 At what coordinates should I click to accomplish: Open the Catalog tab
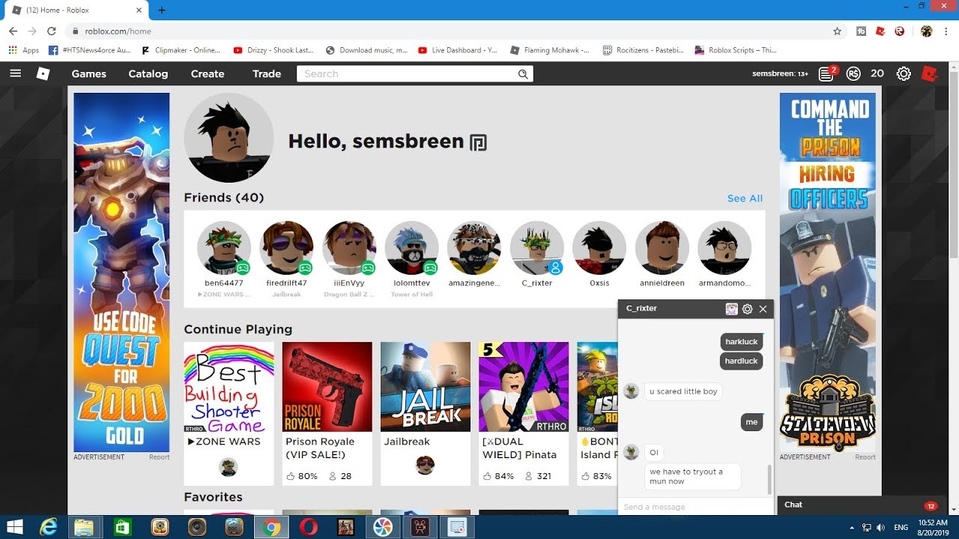148,73
